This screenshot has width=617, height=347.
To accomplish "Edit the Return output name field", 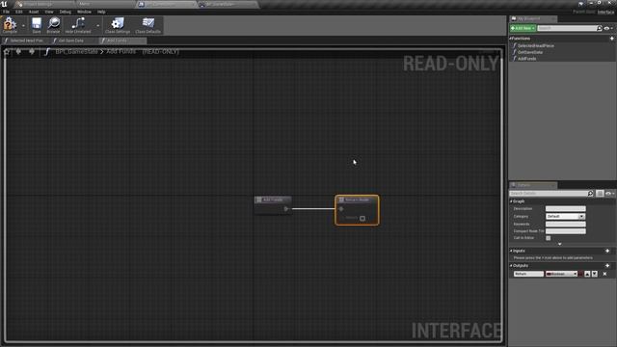I will pyautogui.click(x=528, y=274).
